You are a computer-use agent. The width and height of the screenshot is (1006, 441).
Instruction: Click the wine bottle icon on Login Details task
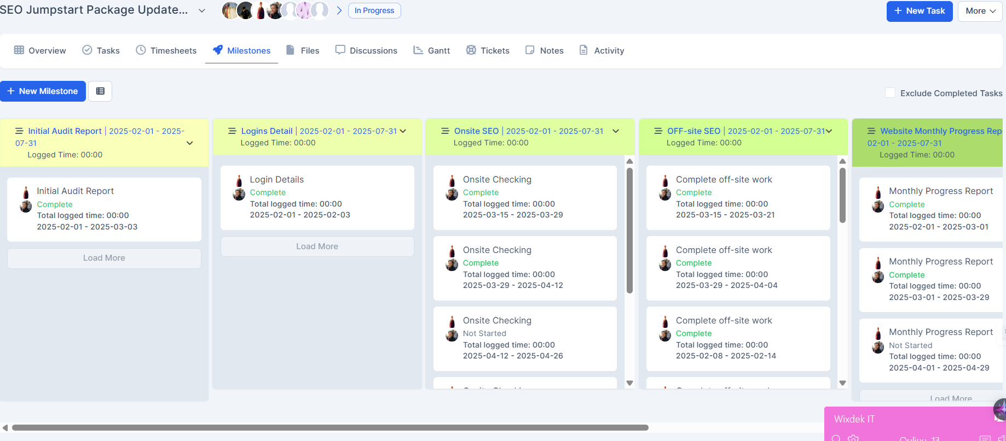point(239,181)
